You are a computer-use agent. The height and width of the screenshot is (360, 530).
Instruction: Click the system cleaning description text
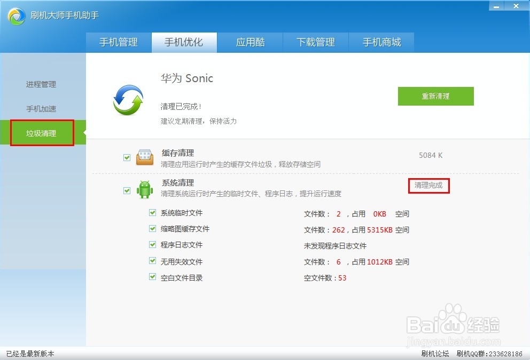pos(251,194)
